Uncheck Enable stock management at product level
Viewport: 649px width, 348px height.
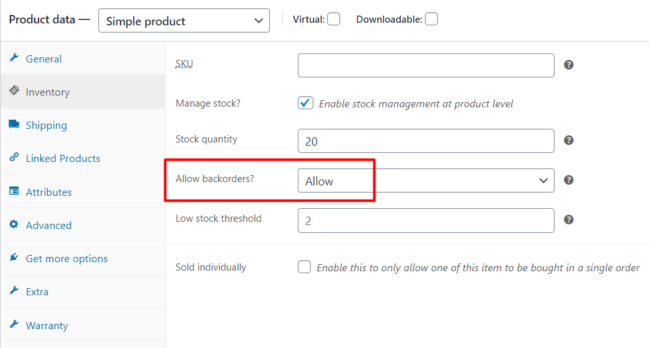[306, 103]
